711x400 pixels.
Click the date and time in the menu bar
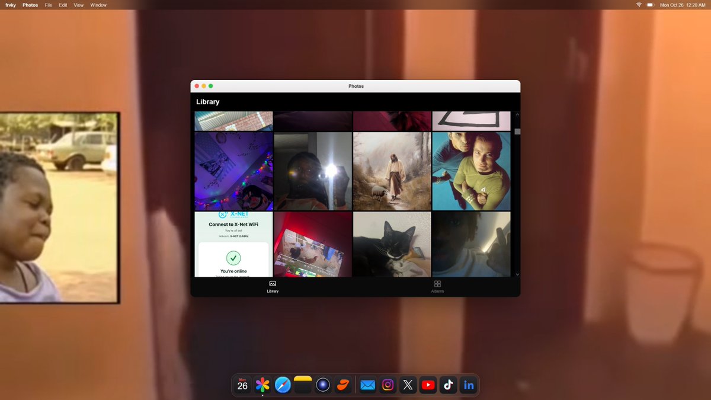click(x=683, y=5)
